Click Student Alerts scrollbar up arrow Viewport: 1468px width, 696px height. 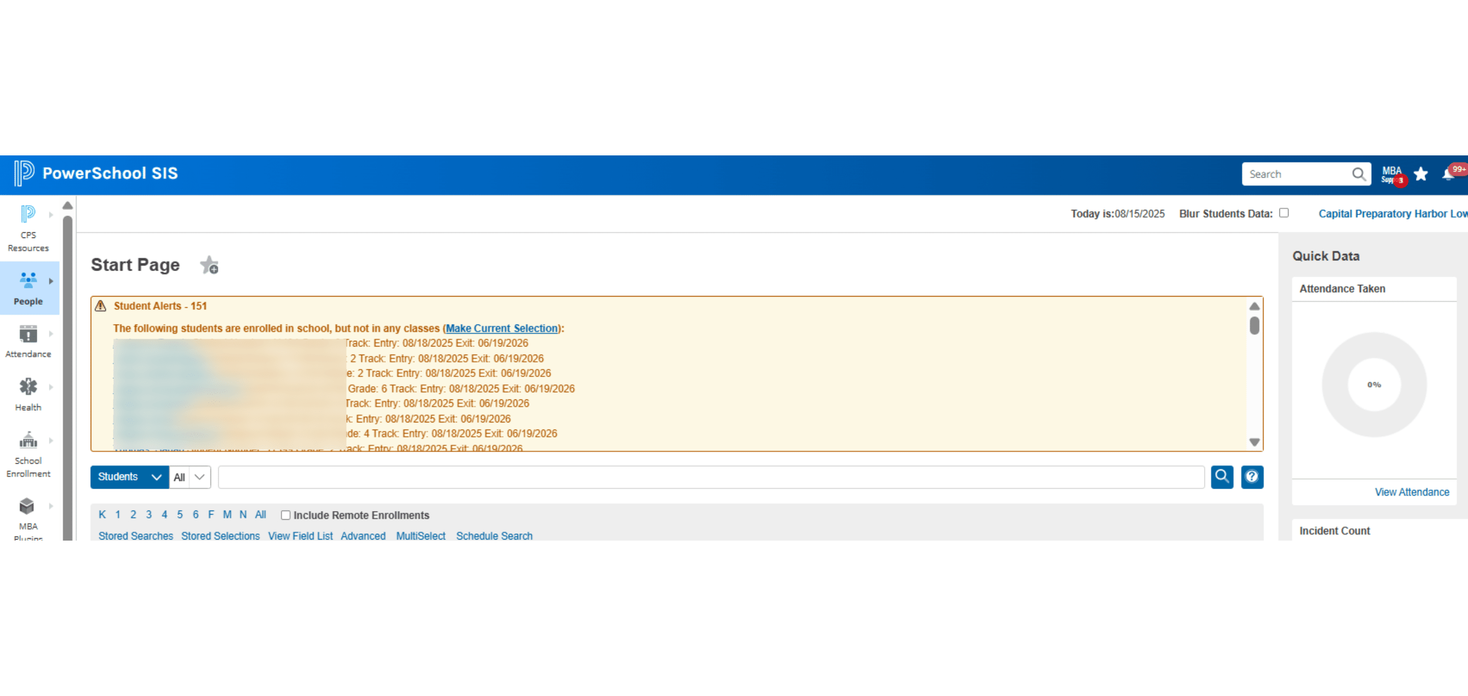pos(1254,306)
